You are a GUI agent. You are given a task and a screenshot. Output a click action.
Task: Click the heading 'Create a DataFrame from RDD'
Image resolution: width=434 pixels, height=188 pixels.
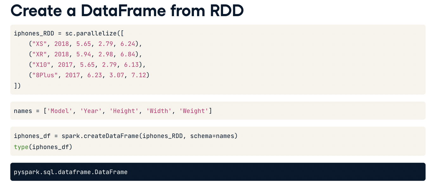[127, 10]
